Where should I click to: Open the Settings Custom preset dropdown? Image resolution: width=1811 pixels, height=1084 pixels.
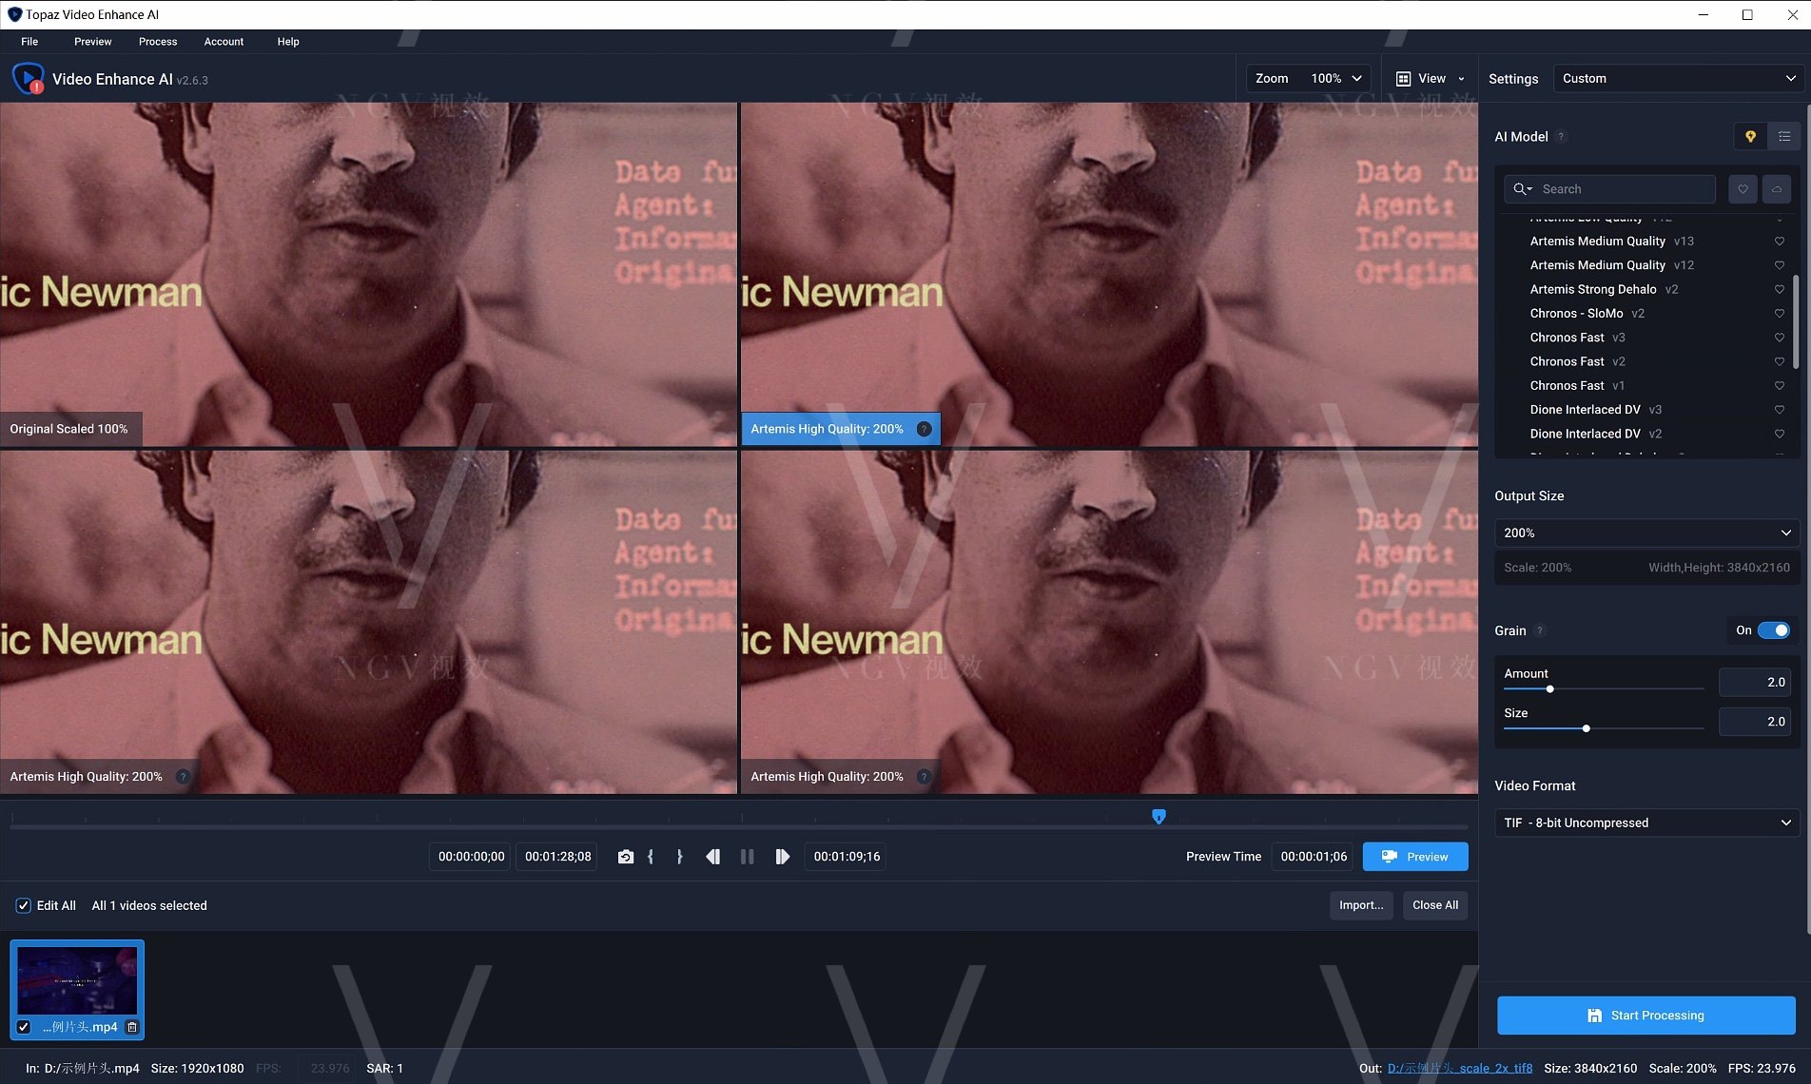(1678, 79)
